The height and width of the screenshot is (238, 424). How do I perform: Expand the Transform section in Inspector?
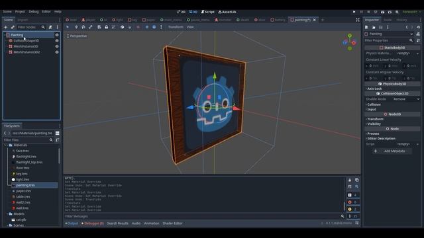(x=375, y=119)
